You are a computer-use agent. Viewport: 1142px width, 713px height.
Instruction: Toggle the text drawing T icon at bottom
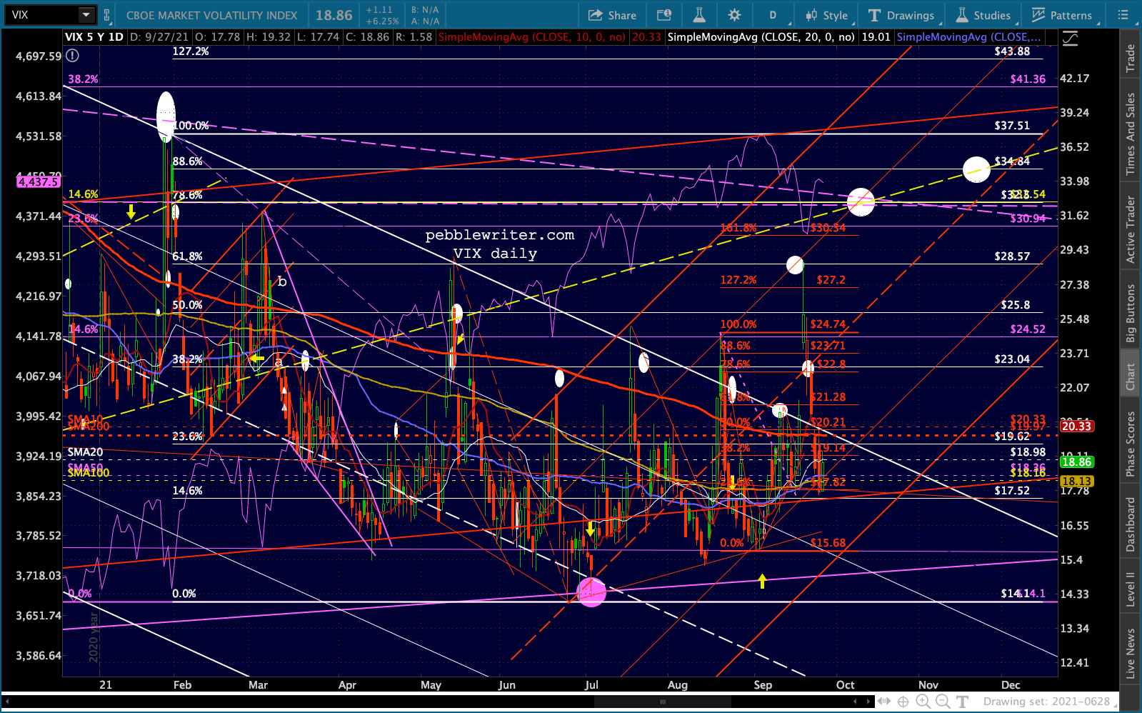pyautogui.click(x=962, y=702)
